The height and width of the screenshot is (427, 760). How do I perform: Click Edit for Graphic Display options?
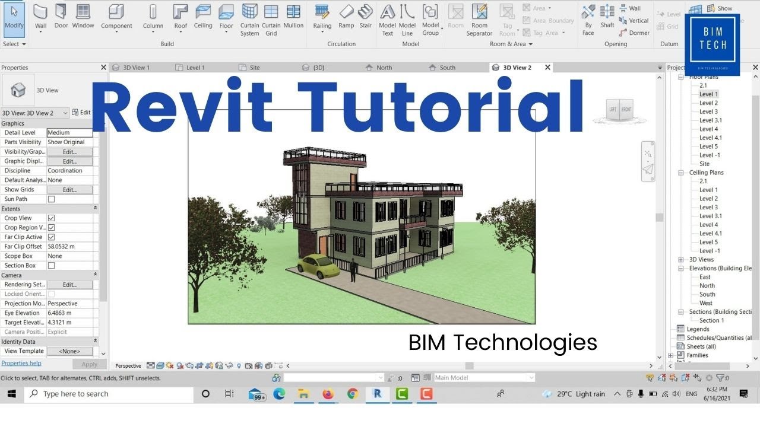click(x=69, y=161)
